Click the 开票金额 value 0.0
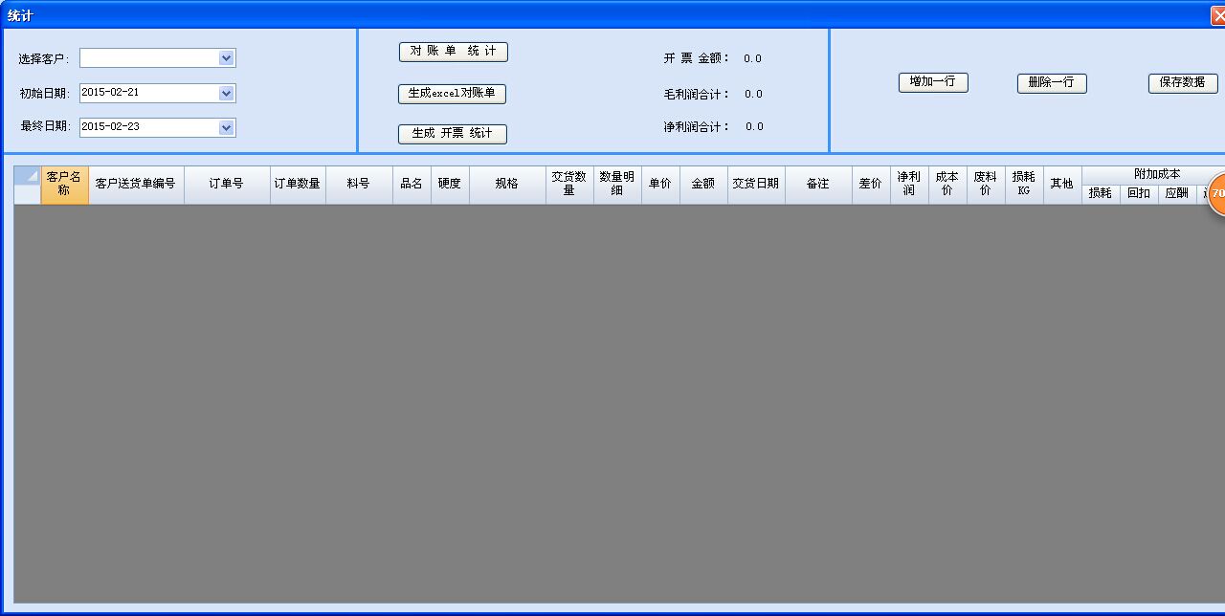Screen dimensions: 1225x616 tap(753, 58)
